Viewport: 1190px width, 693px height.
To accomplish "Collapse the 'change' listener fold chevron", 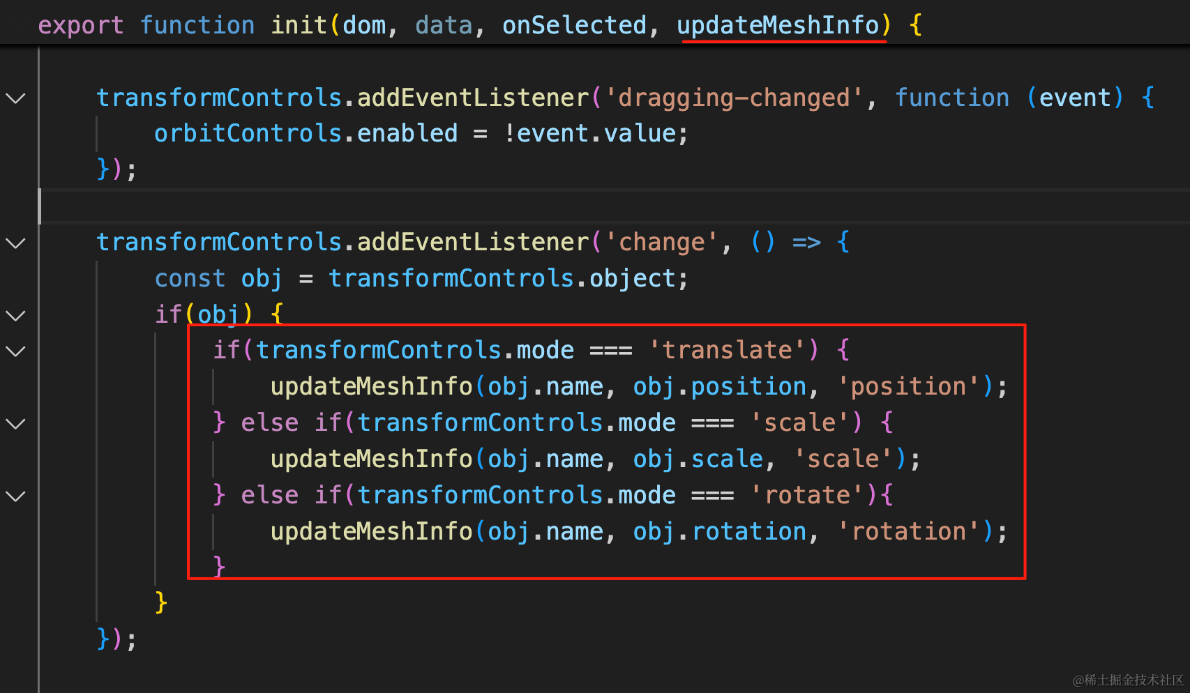I will (15, 243).
